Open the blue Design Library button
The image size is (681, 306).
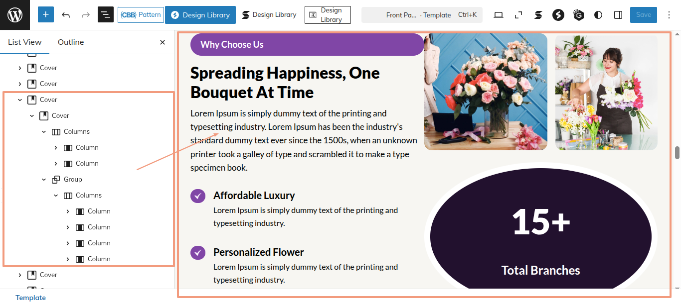tap(200, 15)
